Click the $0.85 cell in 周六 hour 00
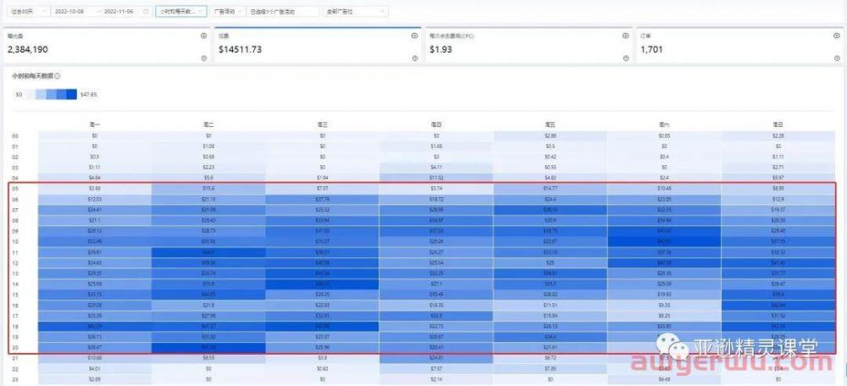 pyautogui.click(x=664, y=136)
